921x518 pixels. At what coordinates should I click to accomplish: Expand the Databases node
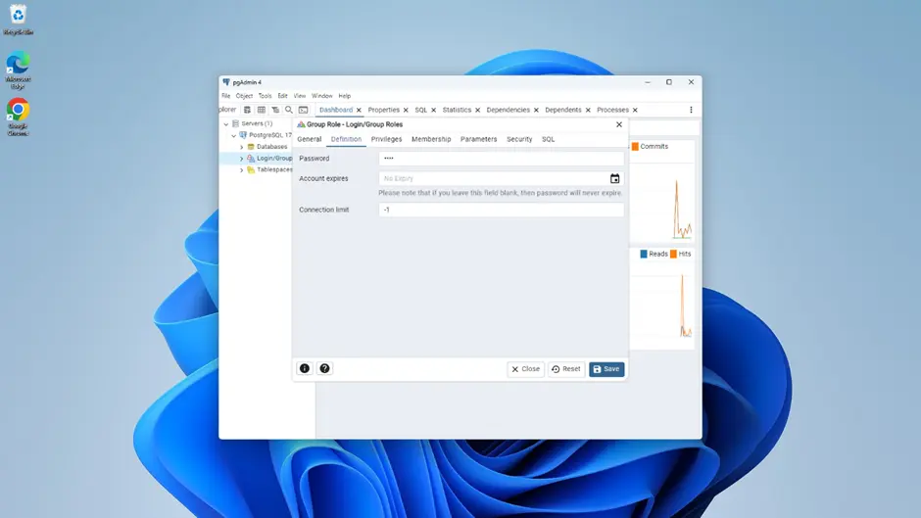pyautogui.click(x=241, y=147)
